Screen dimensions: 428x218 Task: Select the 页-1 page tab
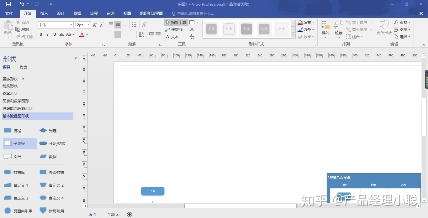92,215
